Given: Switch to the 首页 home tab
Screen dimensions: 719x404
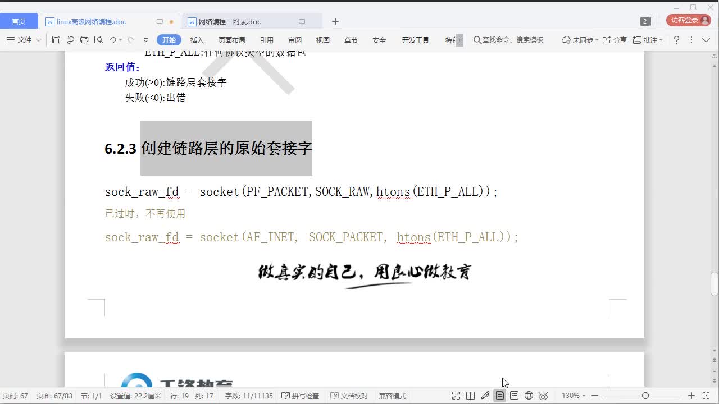Looking at the screenshot, I should (x=19, y=21).
